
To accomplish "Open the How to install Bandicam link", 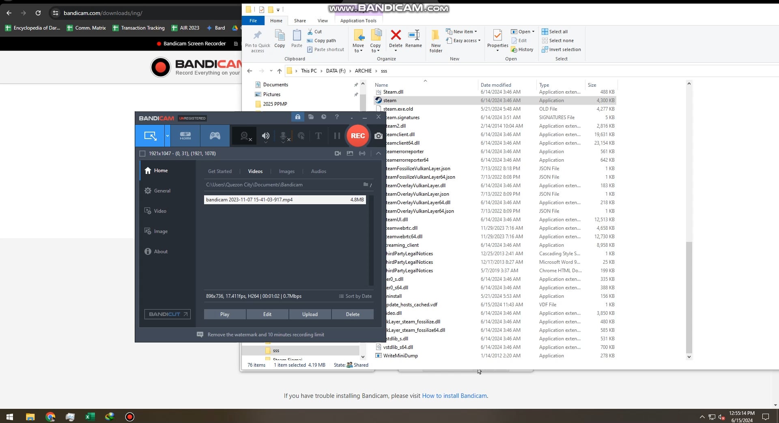I will (454, 396).
